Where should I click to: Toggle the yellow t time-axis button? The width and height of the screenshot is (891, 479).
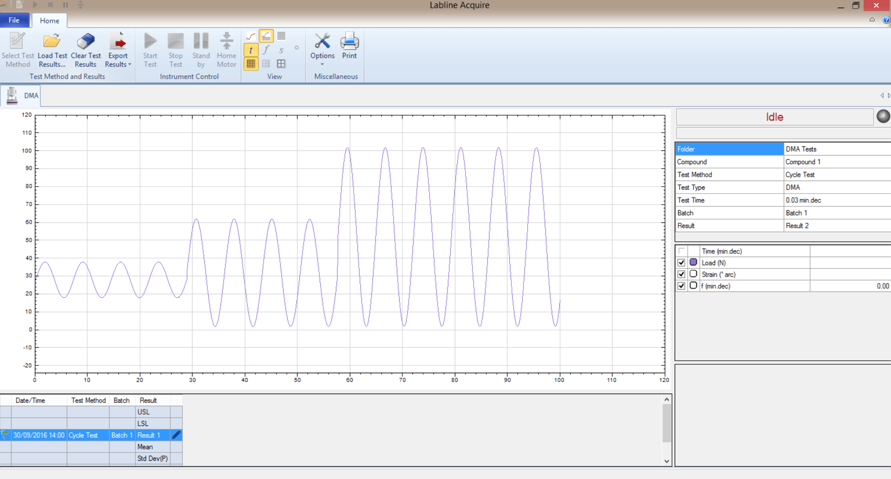tap(251, 50)
